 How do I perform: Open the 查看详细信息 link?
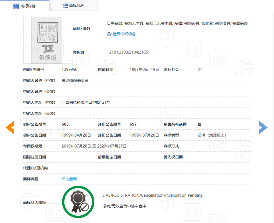124,34
